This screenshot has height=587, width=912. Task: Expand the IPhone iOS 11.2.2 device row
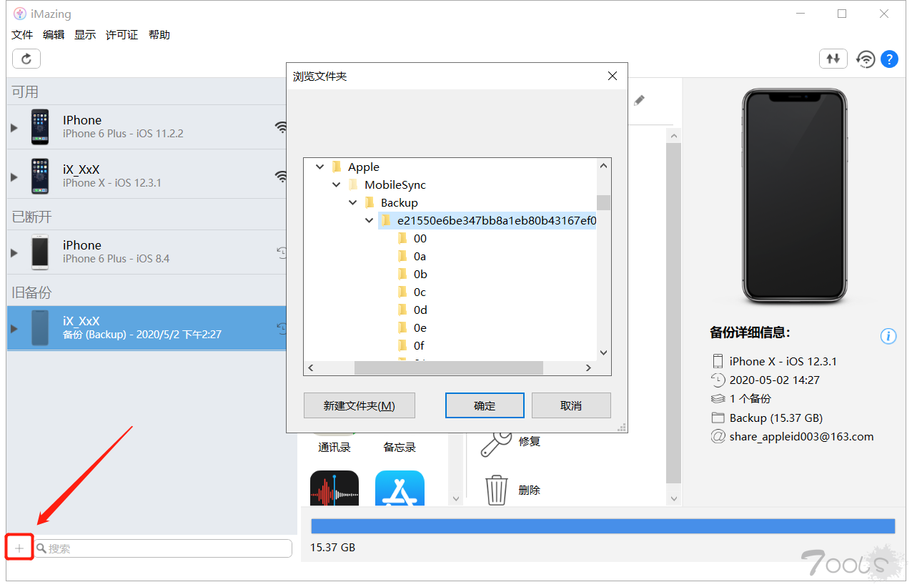(x=14, y=127)
